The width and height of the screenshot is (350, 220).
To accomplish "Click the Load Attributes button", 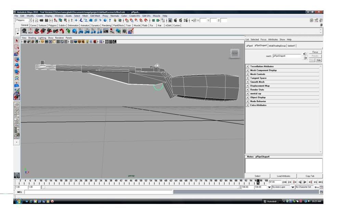I will [x=284, y=176].
